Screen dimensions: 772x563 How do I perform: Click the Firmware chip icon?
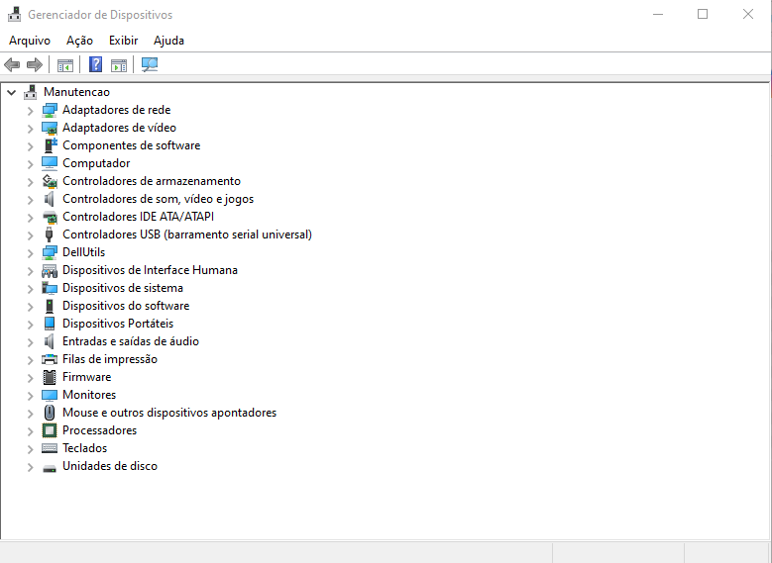click(50, 377)
